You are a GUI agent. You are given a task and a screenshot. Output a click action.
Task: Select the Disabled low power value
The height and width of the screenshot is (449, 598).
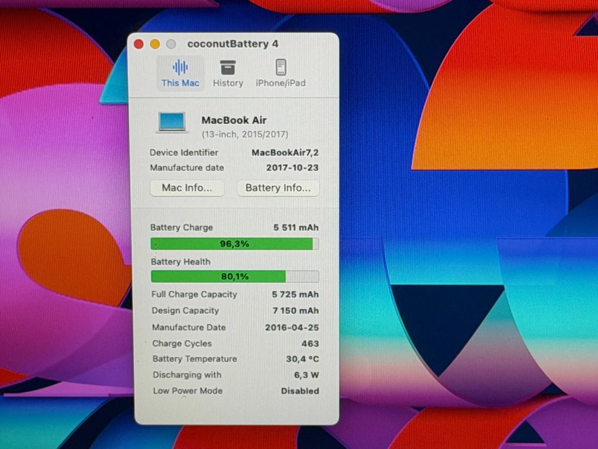300,391
